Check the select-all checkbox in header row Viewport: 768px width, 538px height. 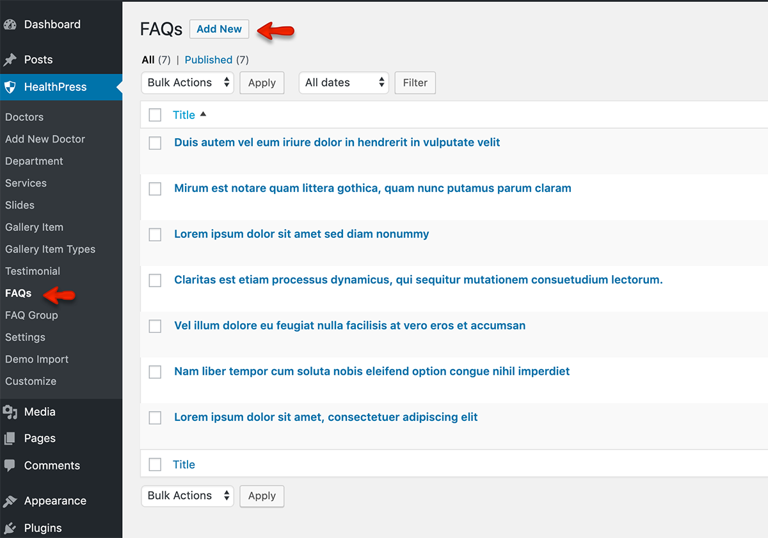pos(155,115)
